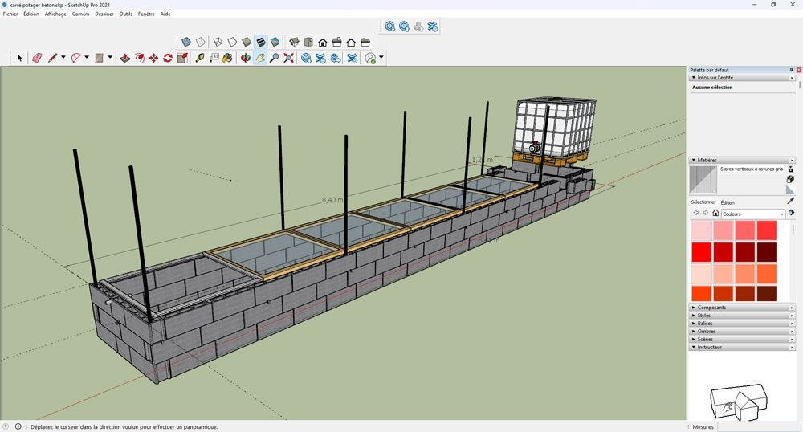Viewport: 803px width, 432px height.
Task: Open the Affichage menu
Action: (x=55, y=14)
